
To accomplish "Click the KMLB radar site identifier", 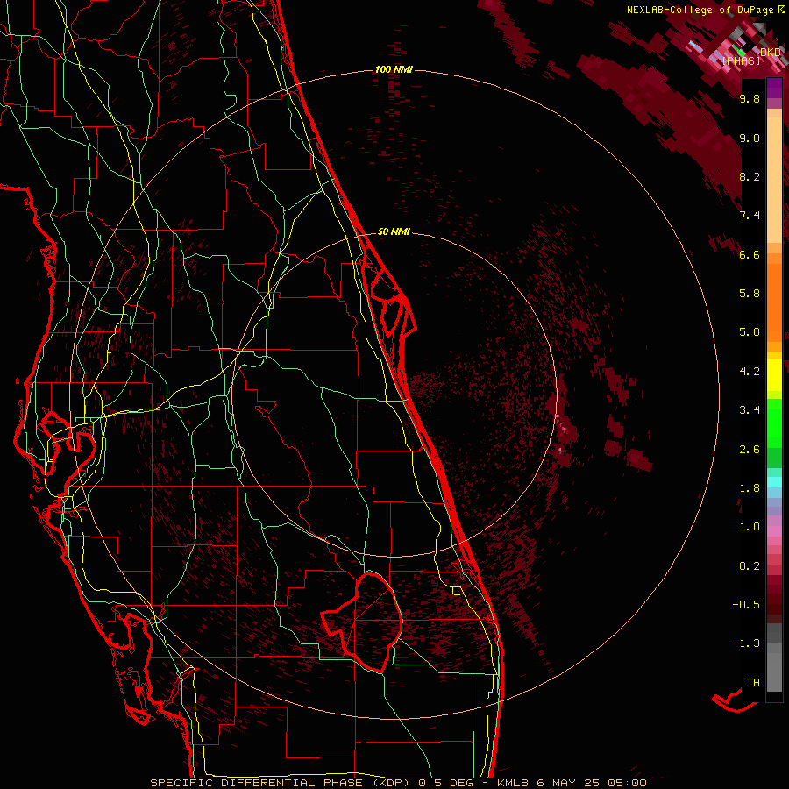I will pyautogui.click(x=513, y=783).
